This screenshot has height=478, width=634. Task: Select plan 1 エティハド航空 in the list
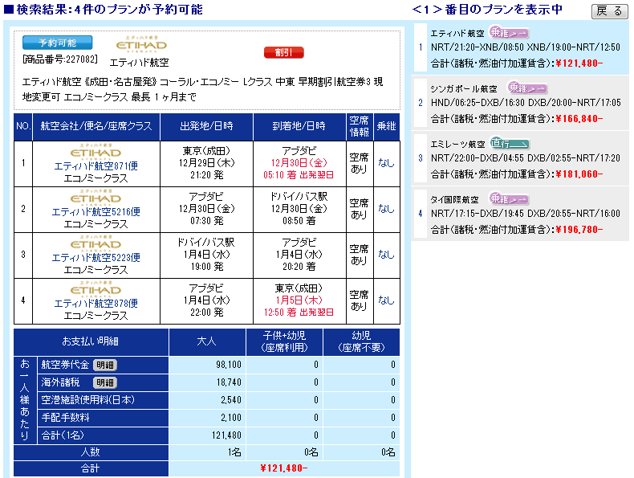pyautogui.click(x=520, y=47)
